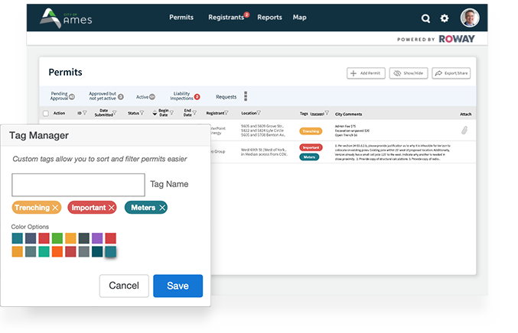Image resolution: width=518 pixels, height=333 pixels.
Task: Click the Tag Name input field
Action: pyautogui.click(x=78, y=185)
